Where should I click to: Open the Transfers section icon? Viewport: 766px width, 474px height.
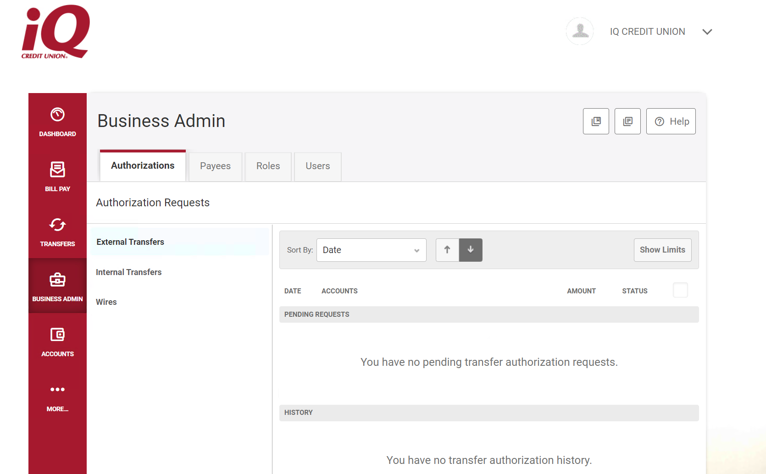57,225
